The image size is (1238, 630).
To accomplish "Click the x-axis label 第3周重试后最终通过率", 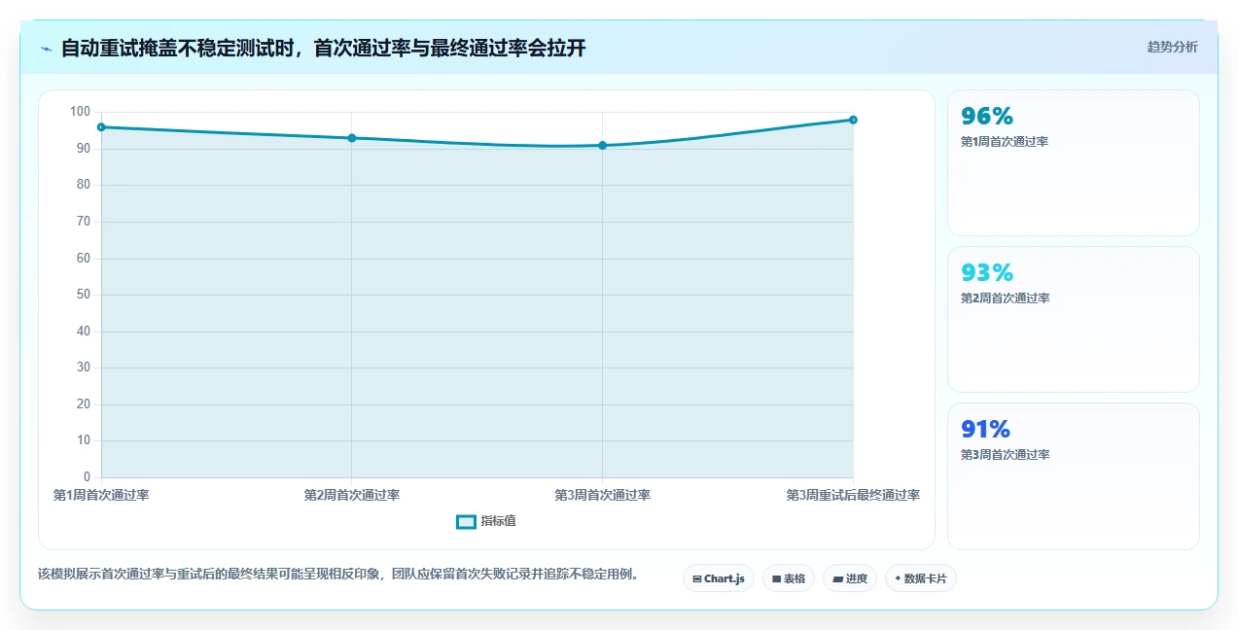I will 853,495.
